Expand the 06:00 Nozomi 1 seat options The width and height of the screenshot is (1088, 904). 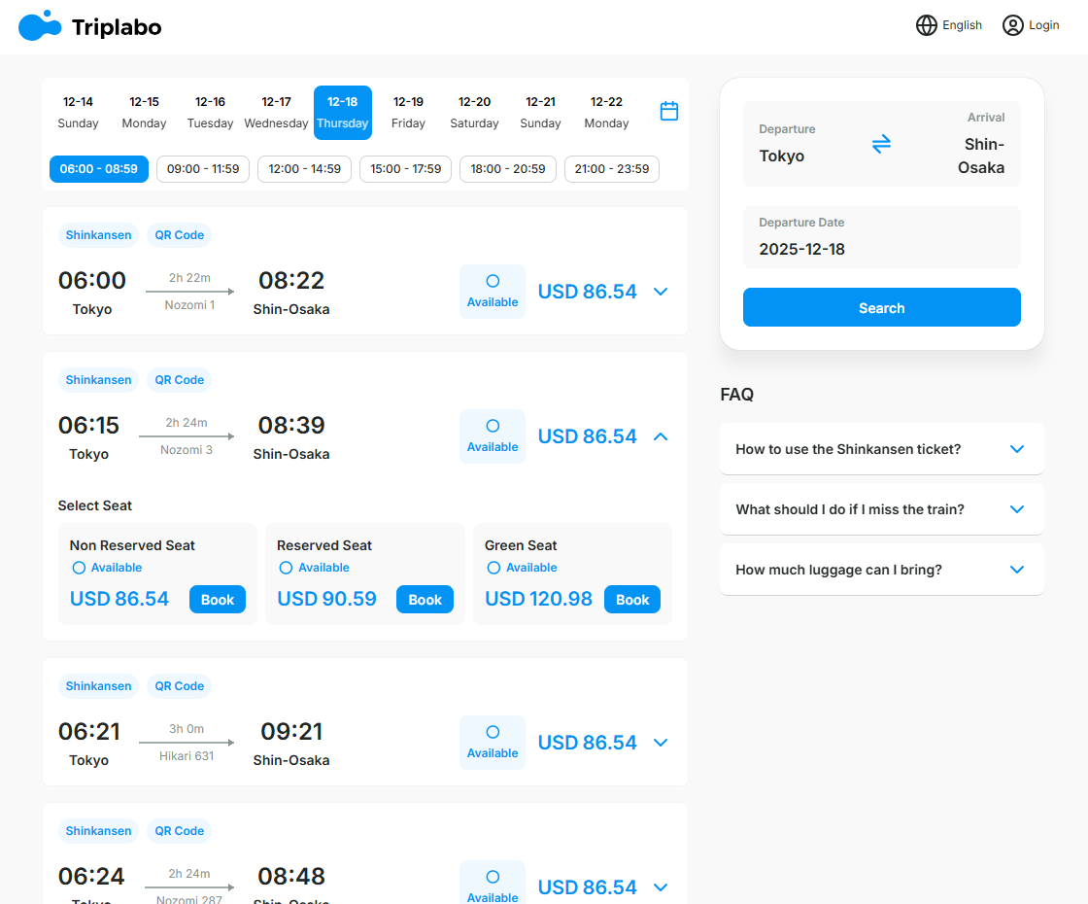[x=661, y=292]
